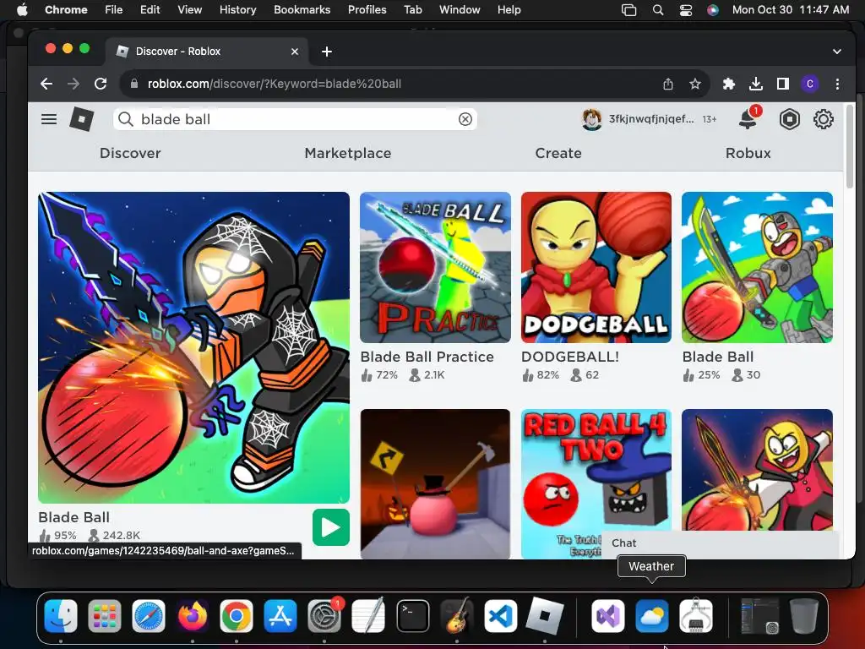Open the DODGEBALL! game title
The image size is (865, 649).
point(570,357)
